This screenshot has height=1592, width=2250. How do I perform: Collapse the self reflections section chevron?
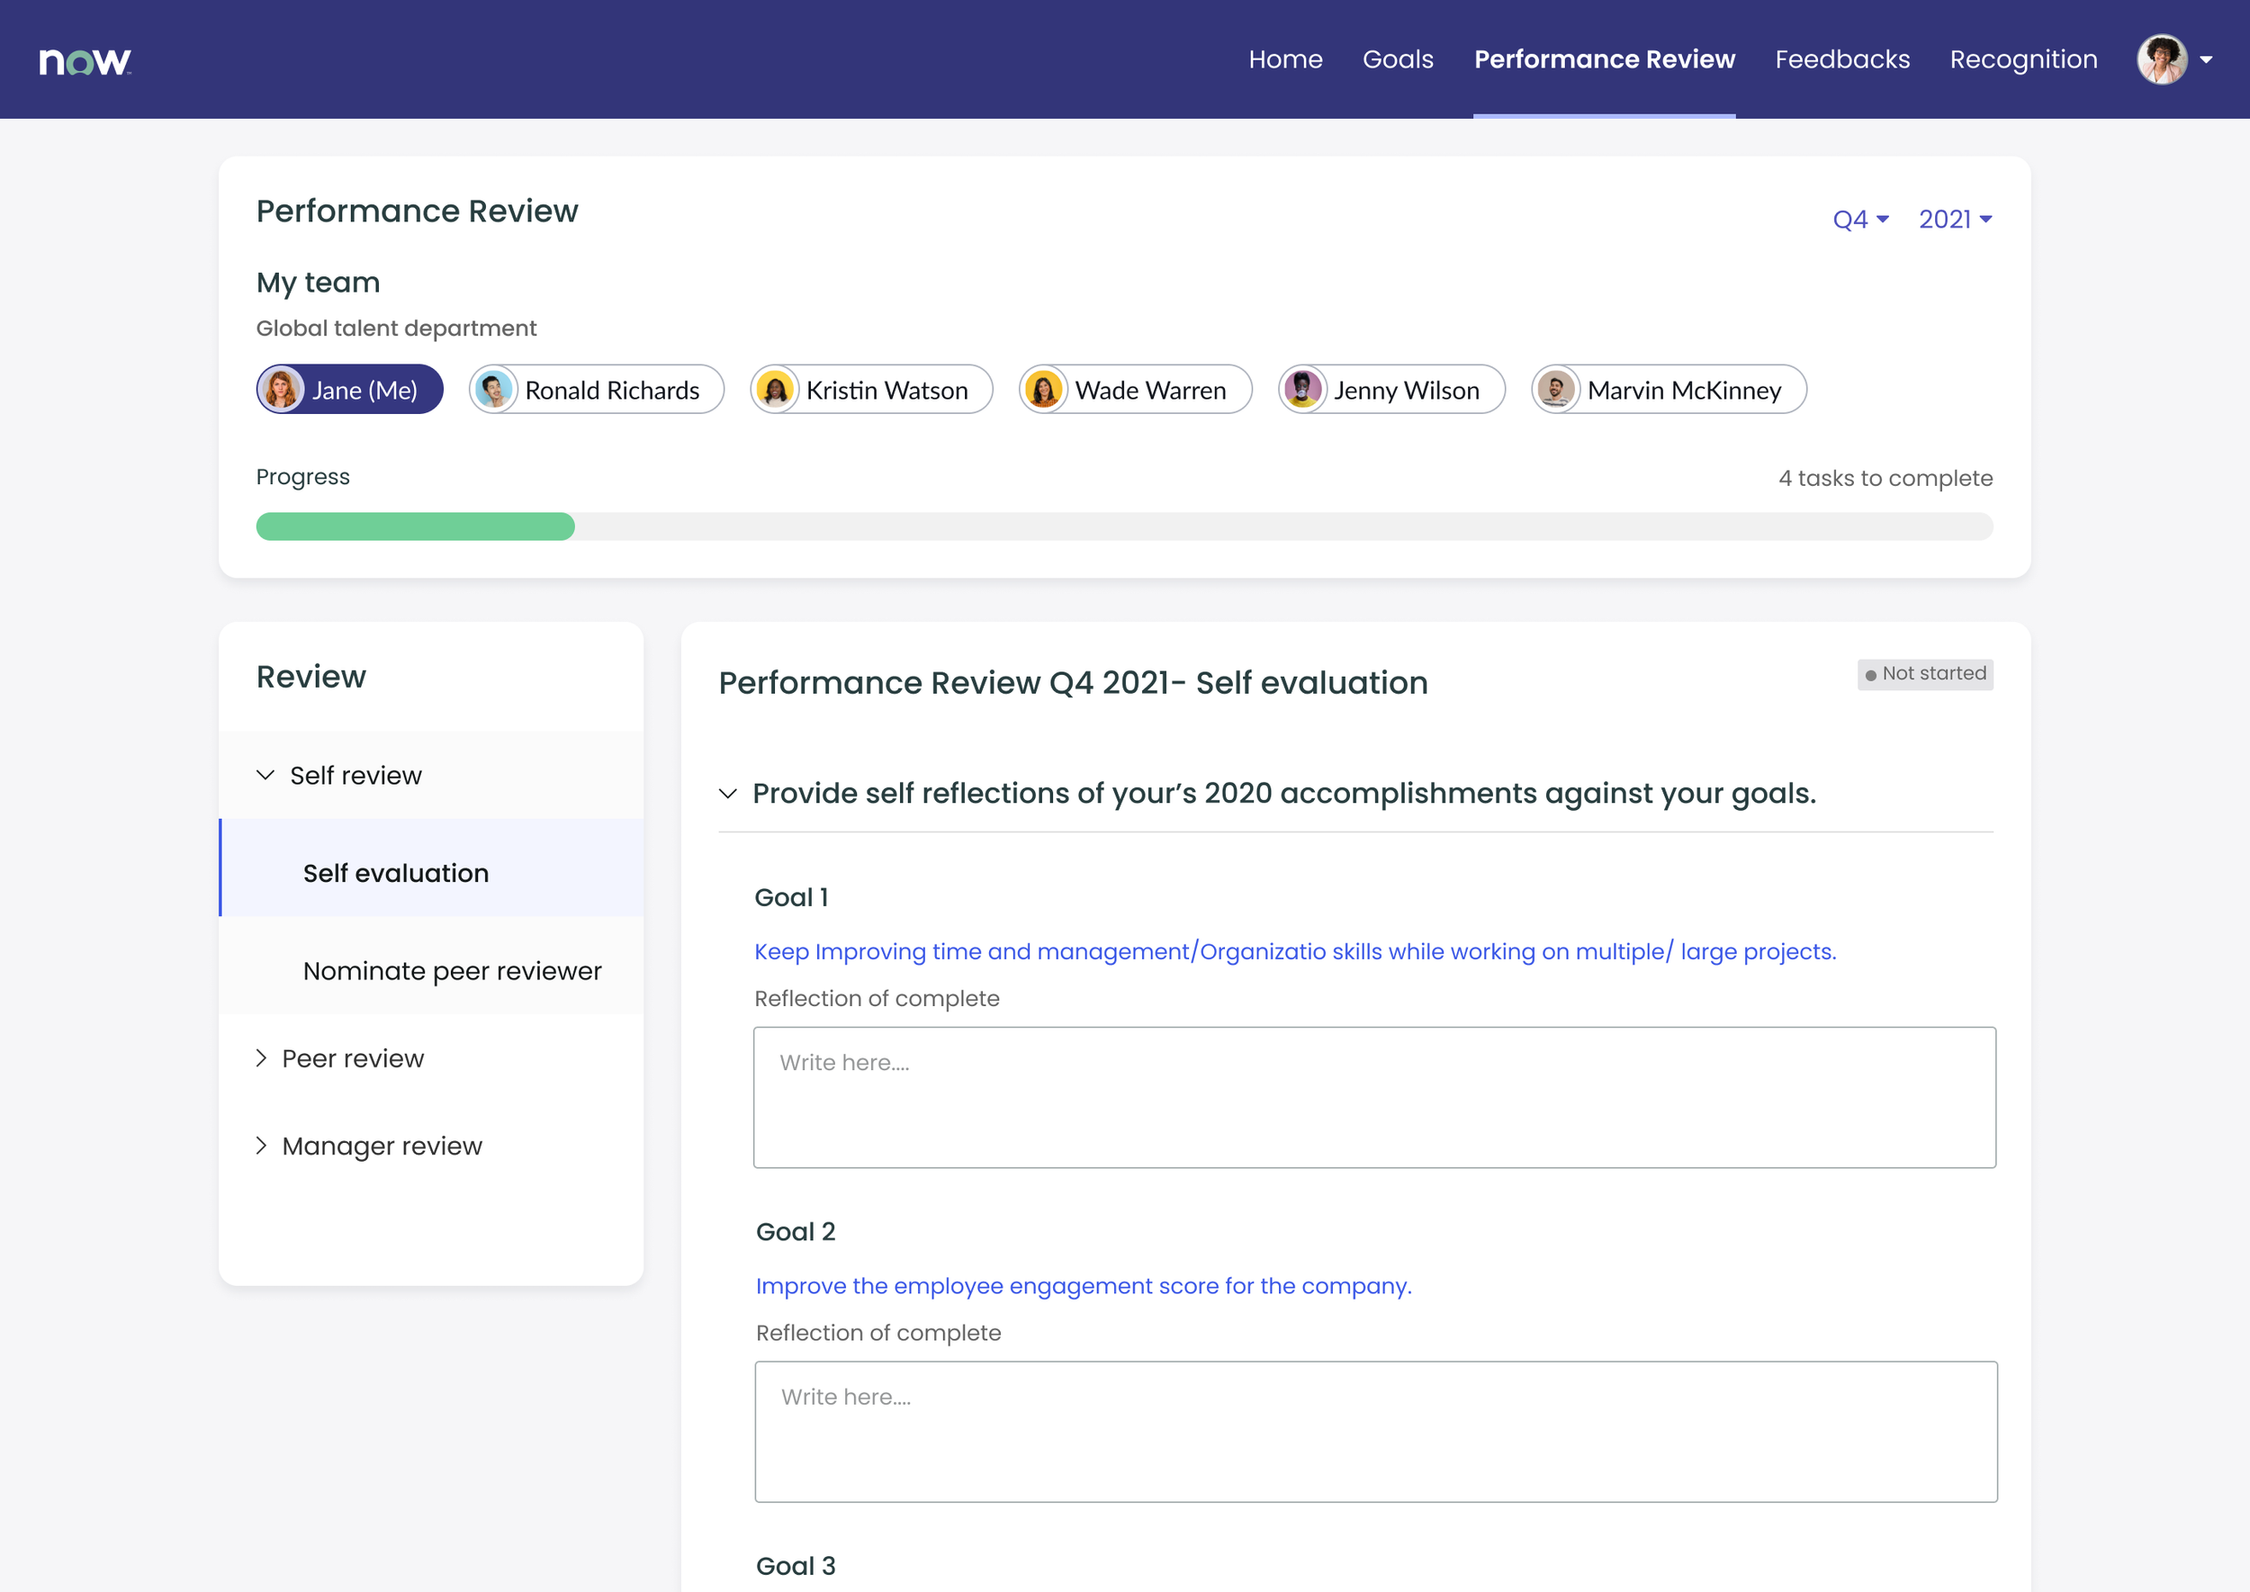[x=727, y=793]
